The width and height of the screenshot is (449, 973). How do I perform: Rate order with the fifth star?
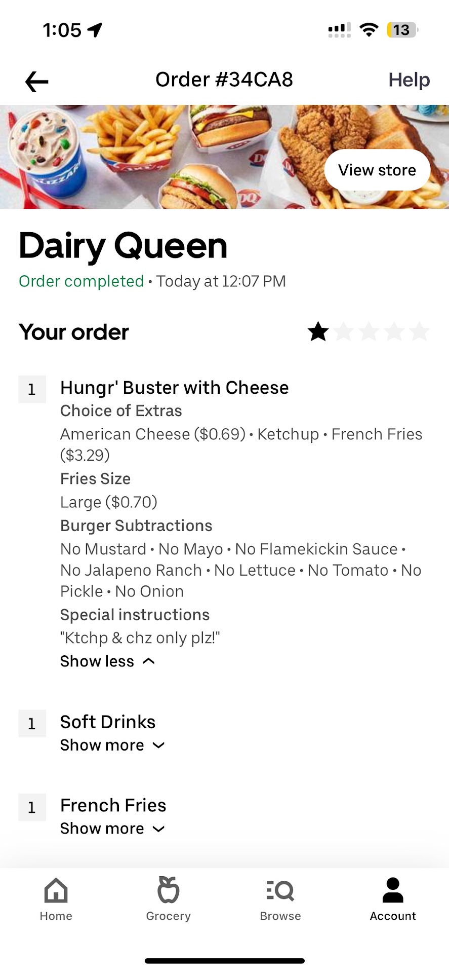pyautogui.click(x=420, y=332)
